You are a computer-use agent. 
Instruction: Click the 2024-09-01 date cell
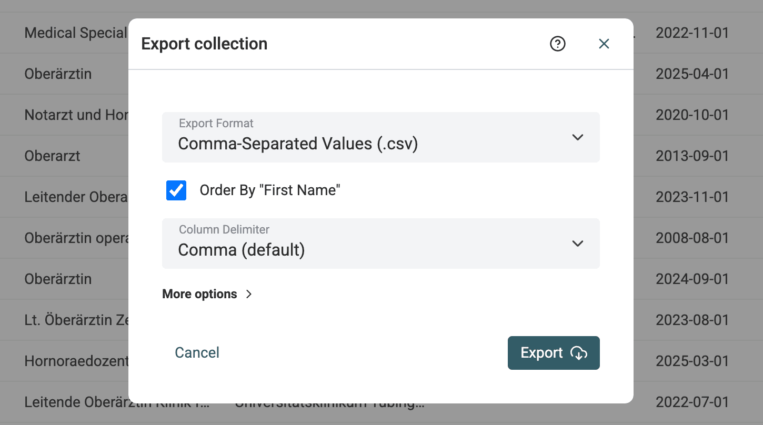[x=692, y=279]
